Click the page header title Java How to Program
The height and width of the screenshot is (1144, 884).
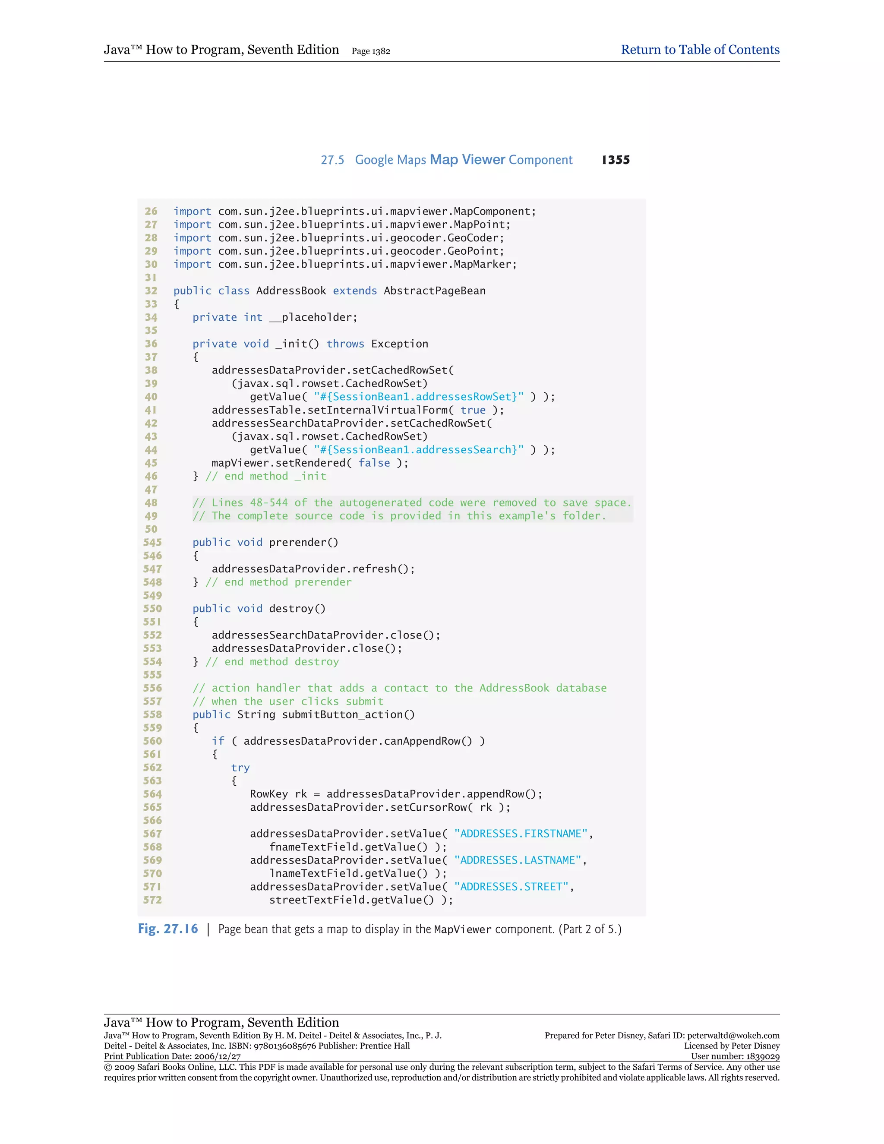coord(221,50)
